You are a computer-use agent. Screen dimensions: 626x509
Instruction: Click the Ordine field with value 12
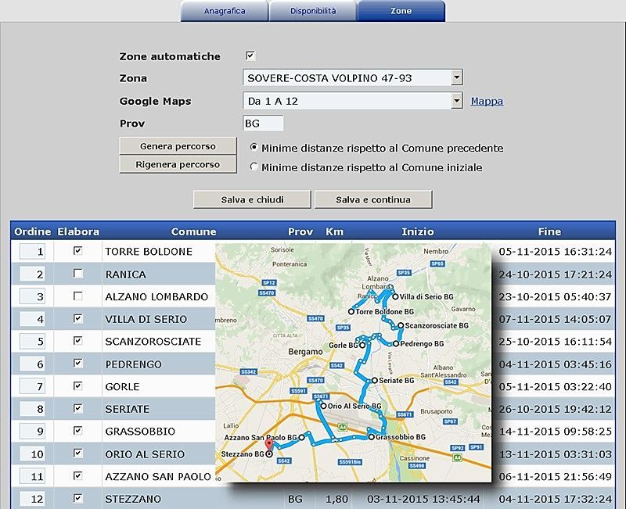32,499
